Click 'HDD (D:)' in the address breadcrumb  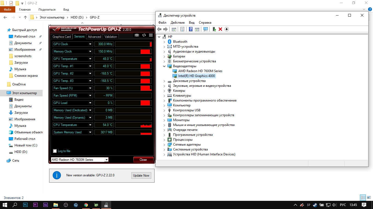pos(77,17)
